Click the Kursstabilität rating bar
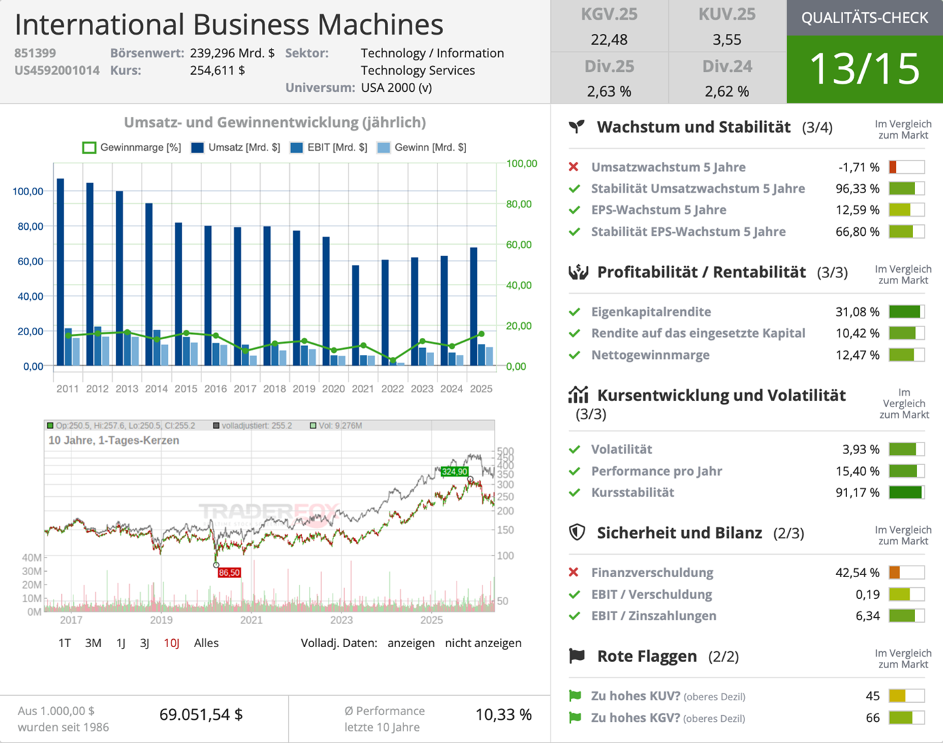The height and width of the screenshot is (743, 943). 906,492
